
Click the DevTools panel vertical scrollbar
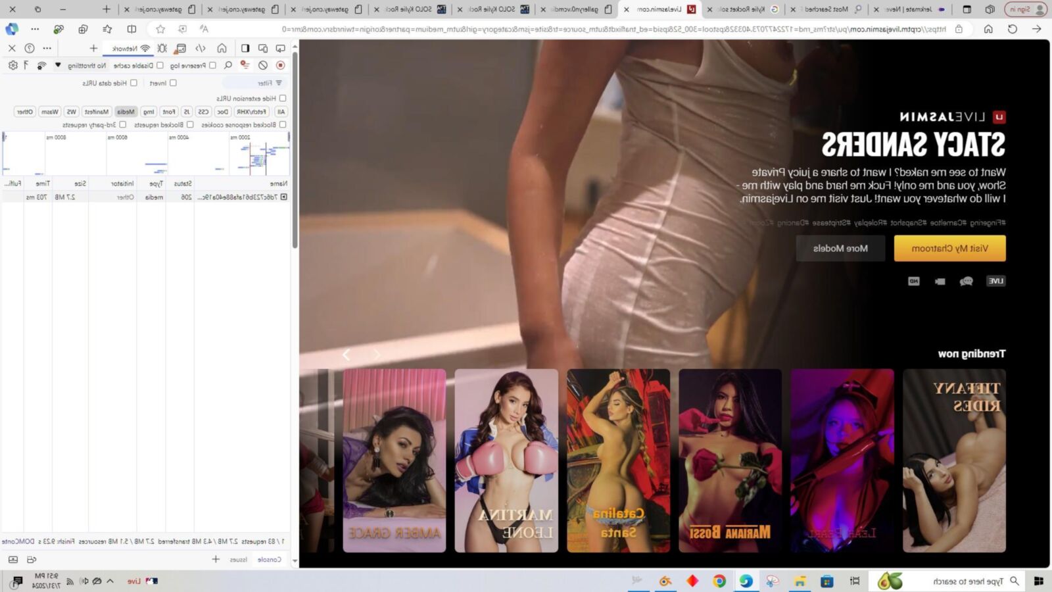coord(295,150)
